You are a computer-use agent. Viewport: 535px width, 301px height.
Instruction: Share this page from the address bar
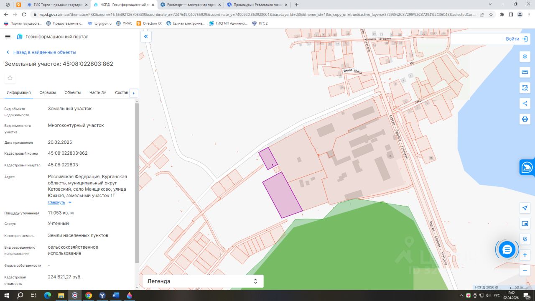point(481,14)
